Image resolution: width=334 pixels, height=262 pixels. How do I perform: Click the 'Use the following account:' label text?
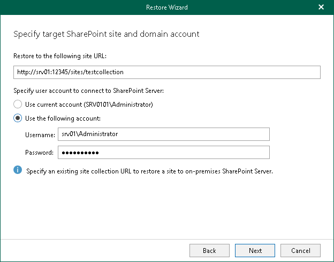pos(63,118)
